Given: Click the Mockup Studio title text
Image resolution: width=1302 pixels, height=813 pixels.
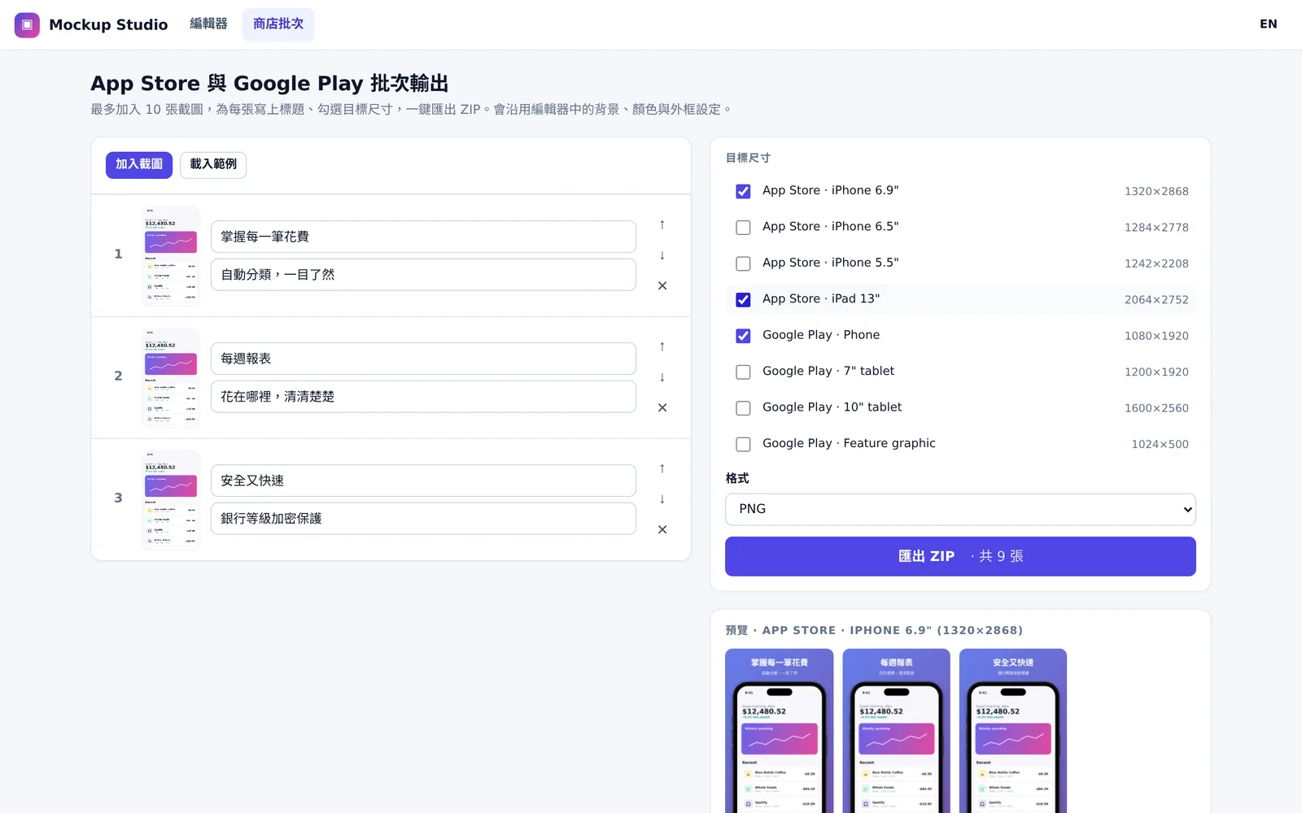Looking at the screenshot, I should point(108,24).
